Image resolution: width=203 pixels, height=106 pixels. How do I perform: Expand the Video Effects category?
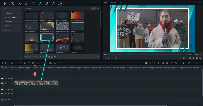pyautogui.click(x=11, y=13)
